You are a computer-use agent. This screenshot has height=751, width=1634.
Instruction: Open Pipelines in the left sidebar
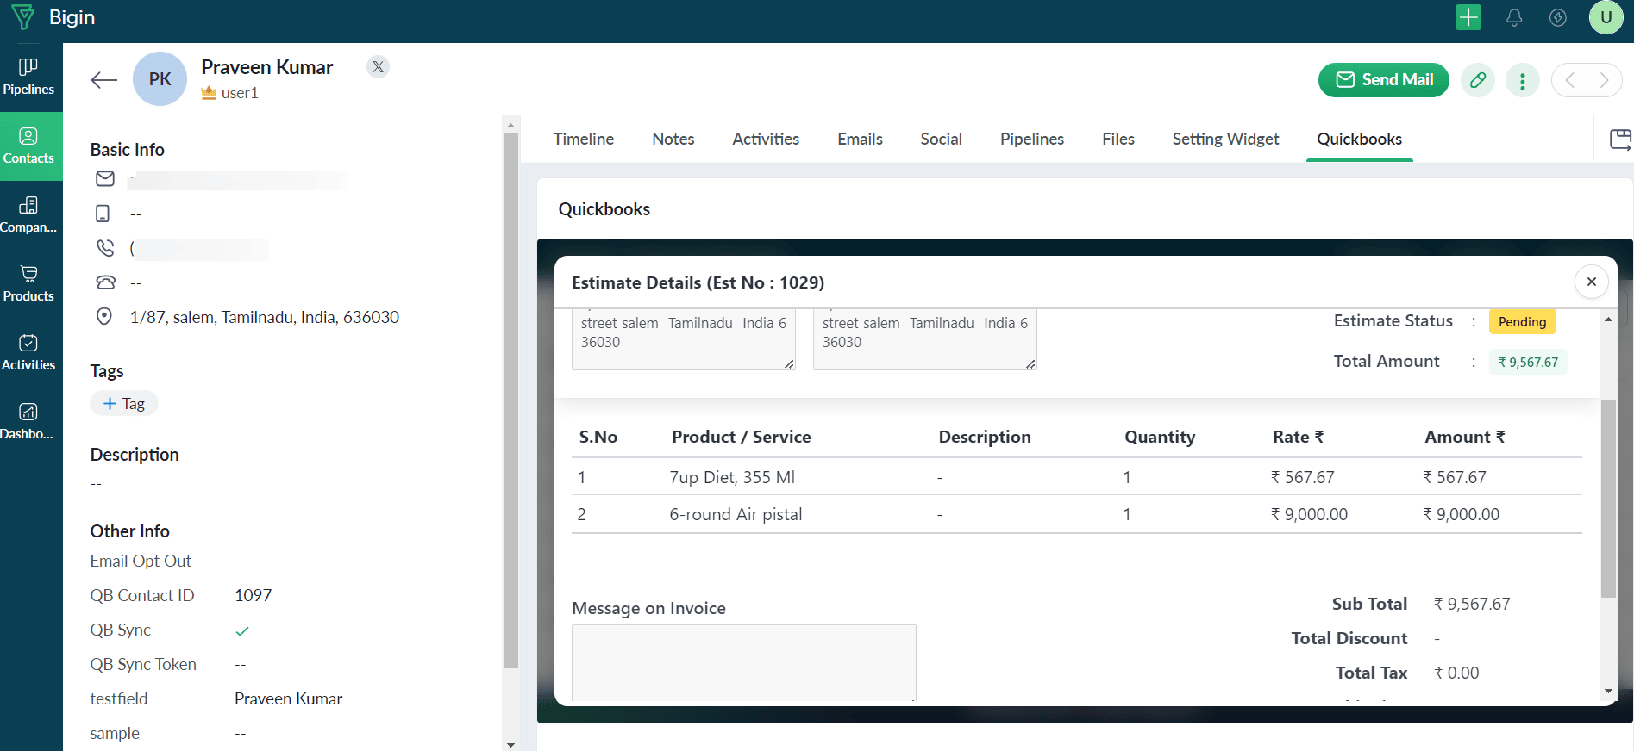coord(28,77)
